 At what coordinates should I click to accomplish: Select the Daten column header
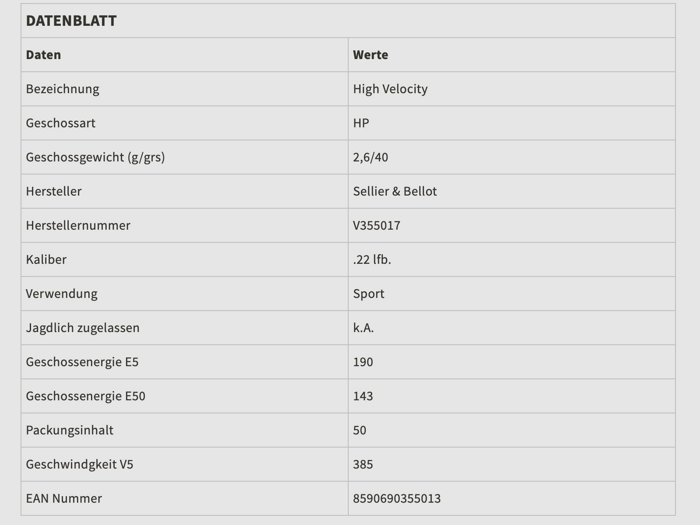click(x=43, y=55)
